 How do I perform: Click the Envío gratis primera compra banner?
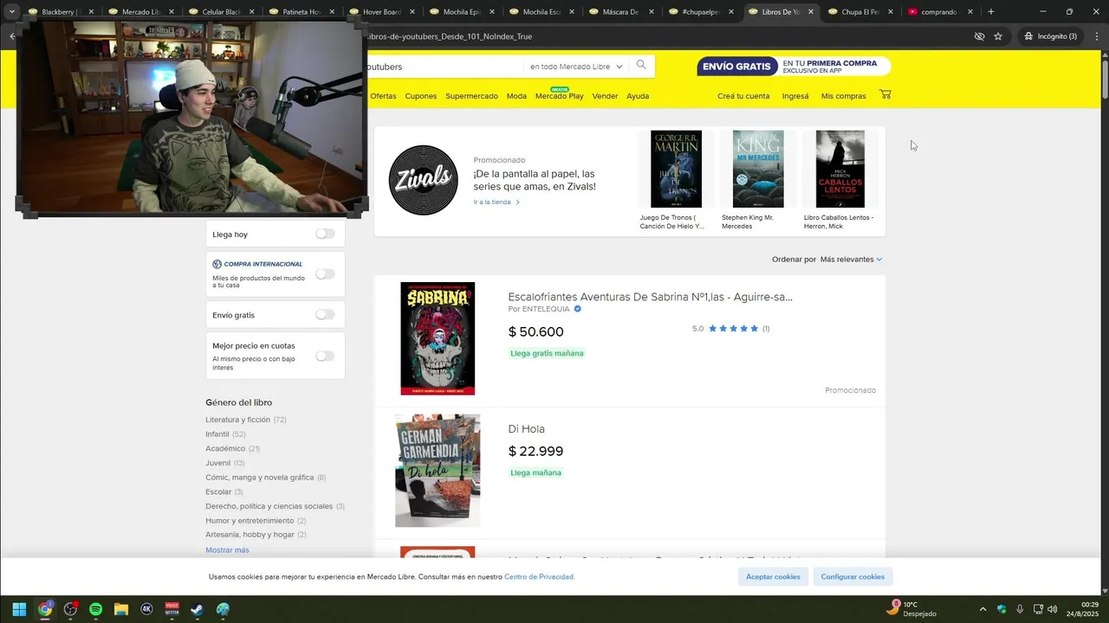(793, 67)
